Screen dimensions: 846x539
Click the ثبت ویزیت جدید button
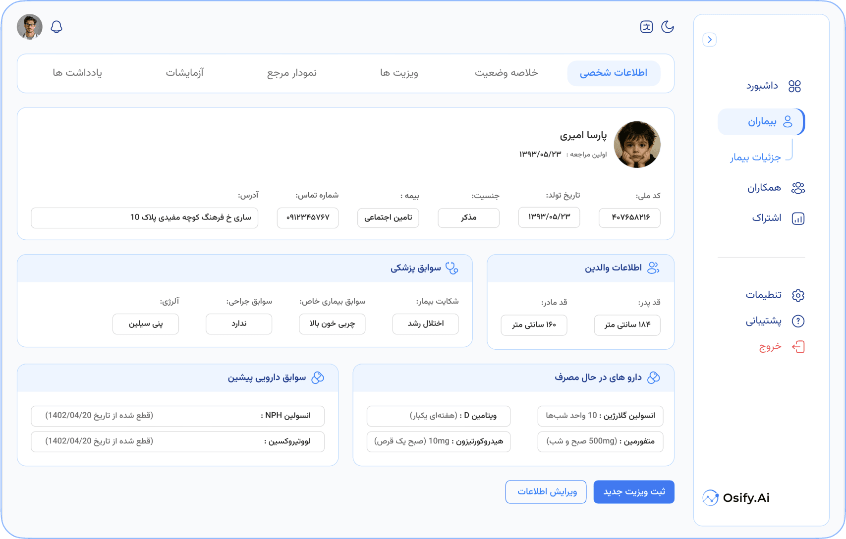[634, 492]
